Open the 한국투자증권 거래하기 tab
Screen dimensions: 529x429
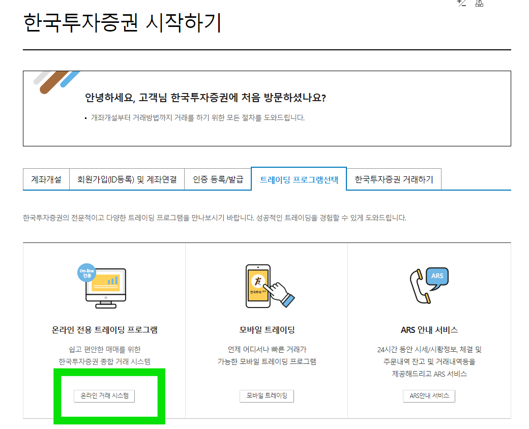[x=394, y=179]
